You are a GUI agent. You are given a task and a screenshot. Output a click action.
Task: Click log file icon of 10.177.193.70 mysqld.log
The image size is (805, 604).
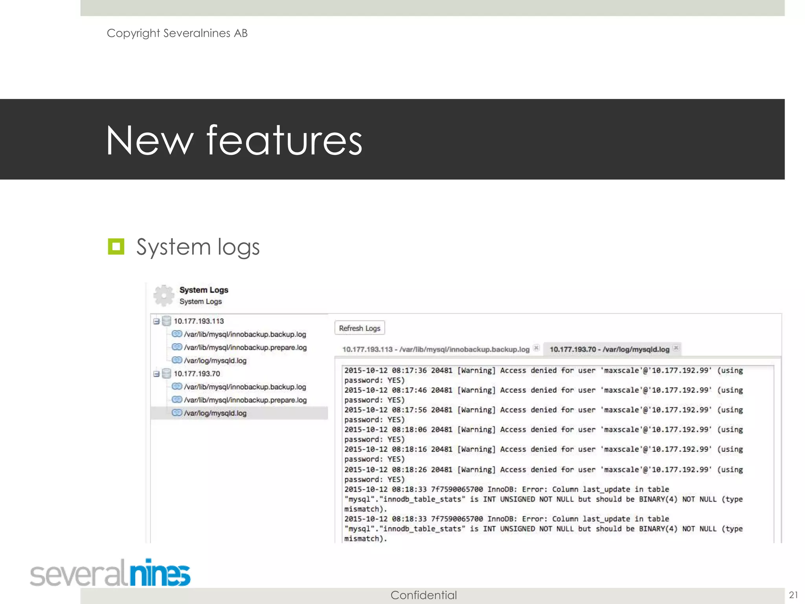[x=177, y=412]
